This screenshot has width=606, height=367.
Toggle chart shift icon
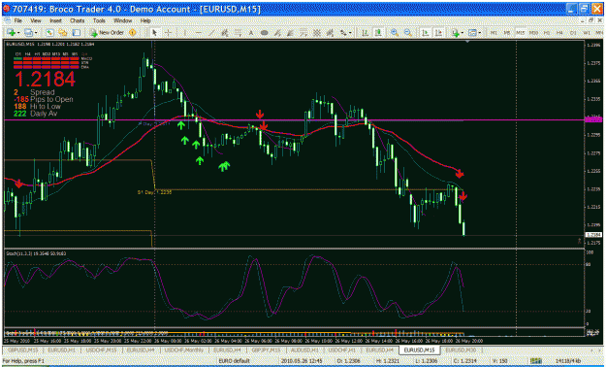[438, 33]
